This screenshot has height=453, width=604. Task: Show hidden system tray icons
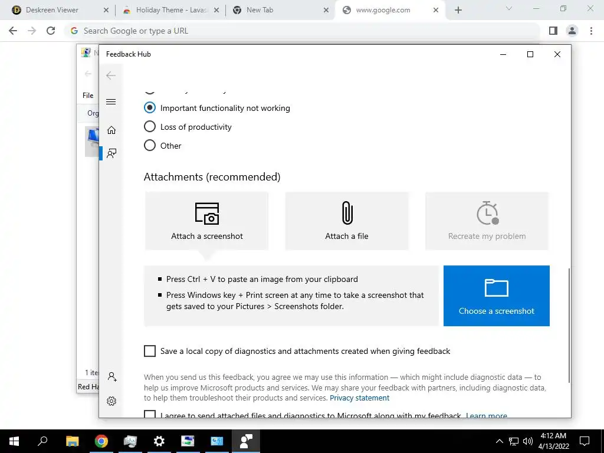pyautogui.click(x=499, y=441)
